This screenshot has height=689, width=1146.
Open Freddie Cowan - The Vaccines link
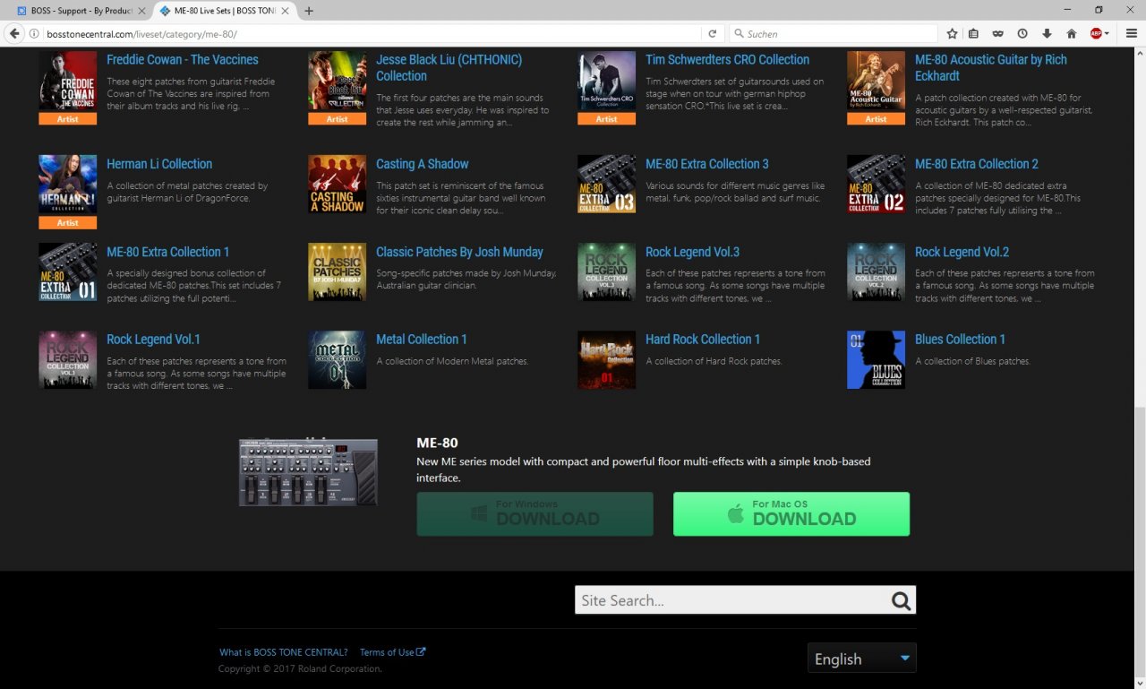[x=183, y=60]
